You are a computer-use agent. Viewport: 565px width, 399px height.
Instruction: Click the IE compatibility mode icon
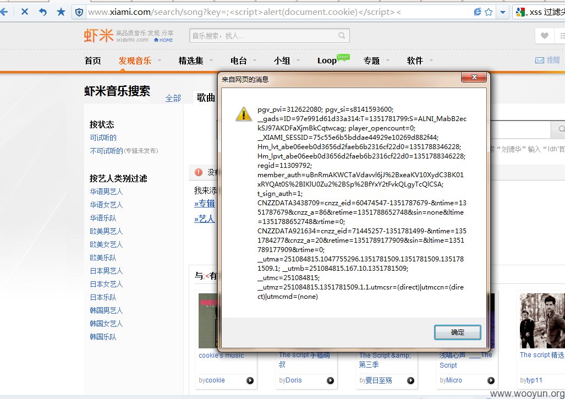[x=478, y=12]
